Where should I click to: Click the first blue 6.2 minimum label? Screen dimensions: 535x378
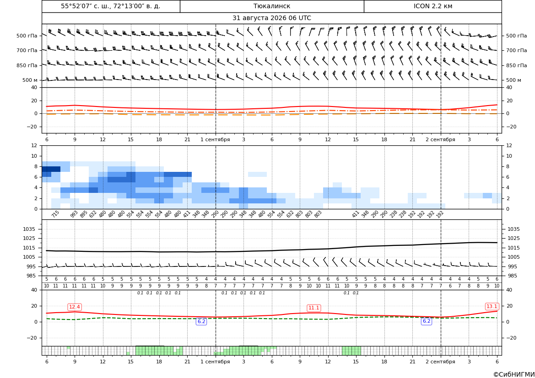(x=201, y=321)
